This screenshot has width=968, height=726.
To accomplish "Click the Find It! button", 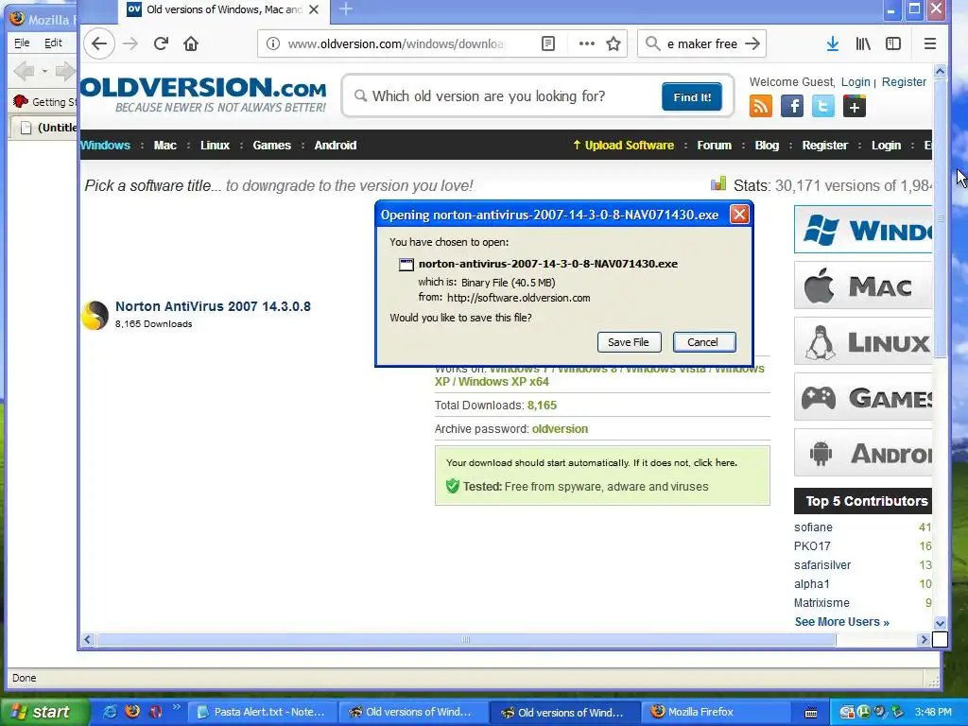I will [692, 97].
